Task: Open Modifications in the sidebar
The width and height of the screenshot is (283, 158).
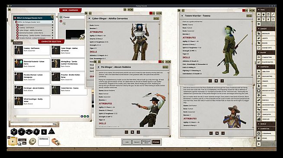Action: (266, 91)
